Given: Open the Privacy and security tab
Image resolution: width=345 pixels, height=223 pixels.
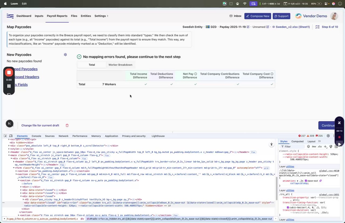Looking at the screenshot, I should pyautogui.click(x=134, y=136).
